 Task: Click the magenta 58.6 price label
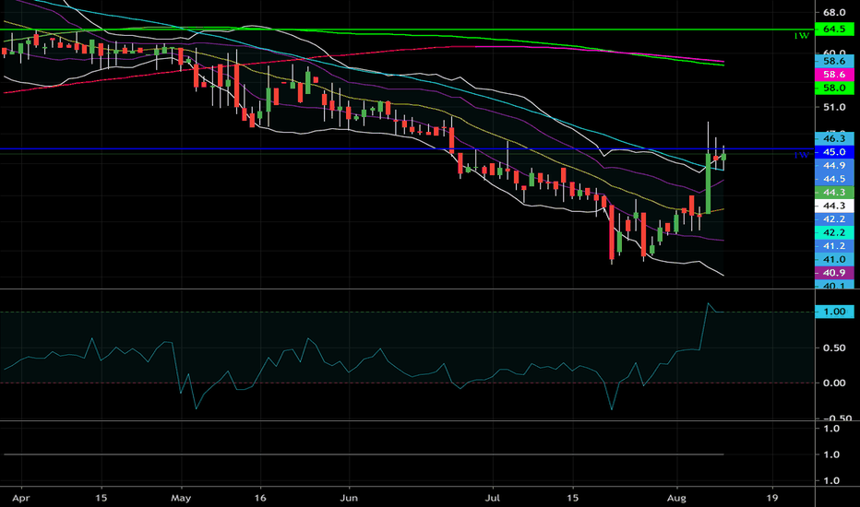pos(834,75)
